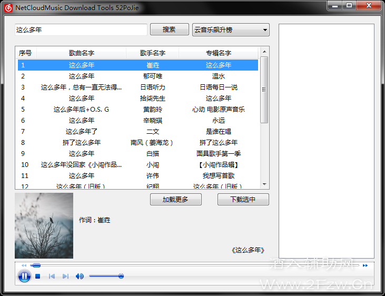Click album name 心动 电影原声音乐
This screenshot has width=385, height=296.
tap(219, 110)
